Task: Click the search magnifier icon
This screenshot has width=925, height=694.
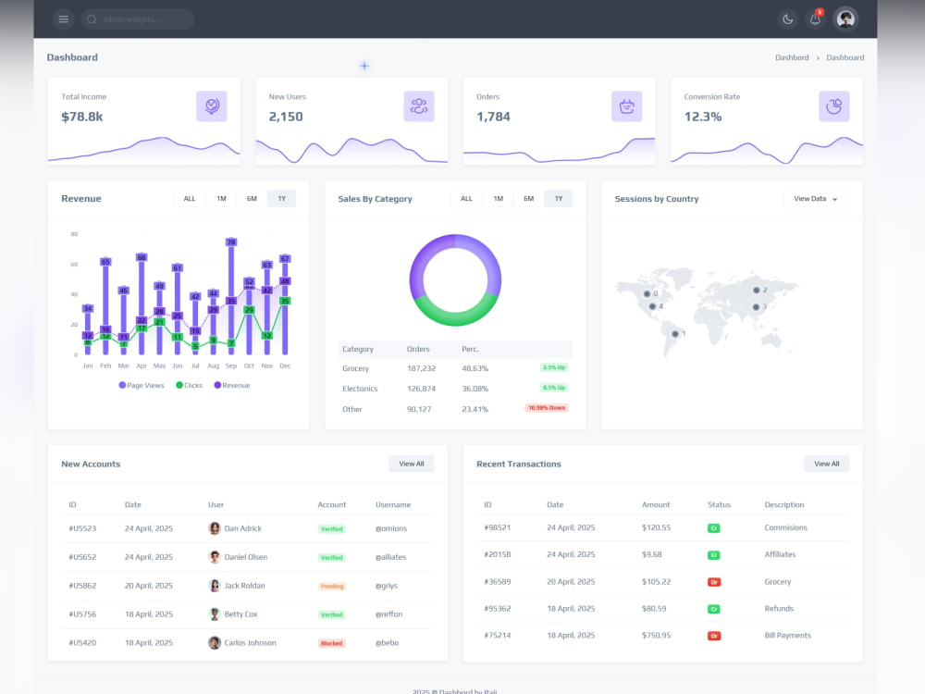Action: [x=92, y=19]
